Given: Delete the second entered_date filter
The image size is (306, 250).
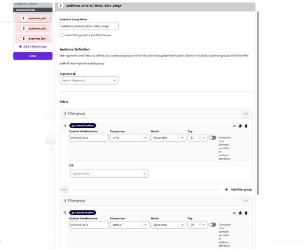Looking at the screenshot, I should (246, 213).
